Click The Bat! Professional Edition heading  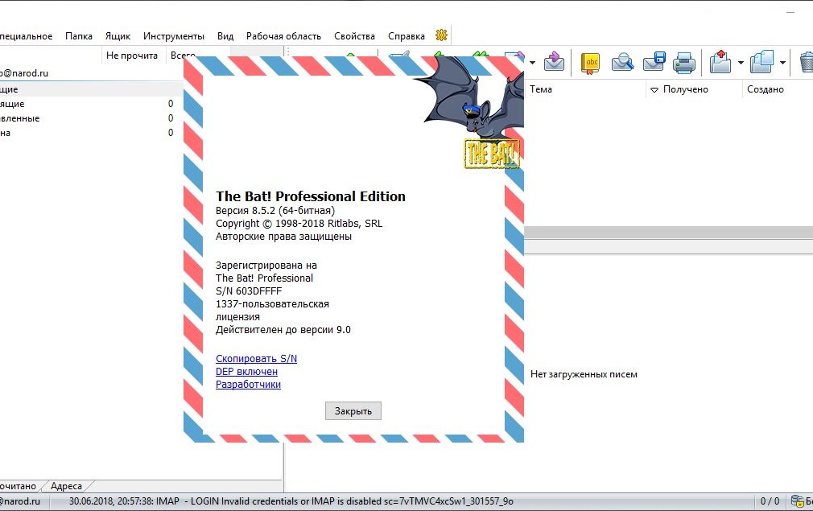(x=311, y=196)
